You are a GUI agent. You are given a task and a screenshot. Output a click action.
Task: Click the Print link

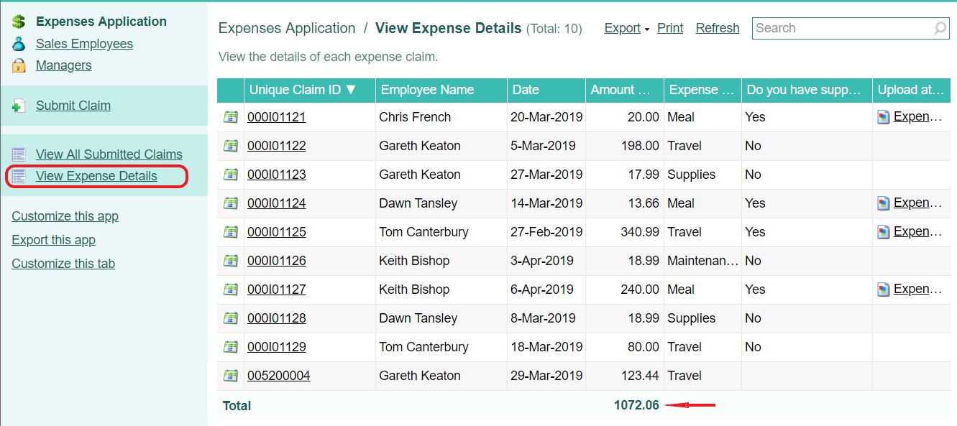pos(670,28)
